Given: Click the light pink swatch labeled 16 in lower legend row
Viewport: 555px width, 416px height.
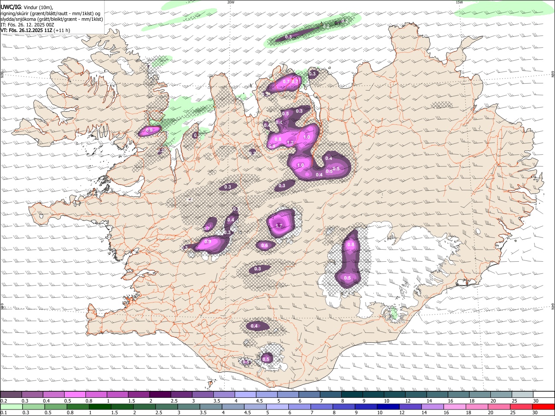Looking at the screenshot, I should [455, 407].
